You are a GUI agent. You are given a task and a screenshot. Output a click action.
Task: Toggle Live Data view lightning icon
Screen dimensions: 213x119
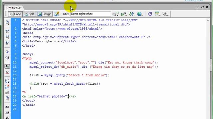57,14
